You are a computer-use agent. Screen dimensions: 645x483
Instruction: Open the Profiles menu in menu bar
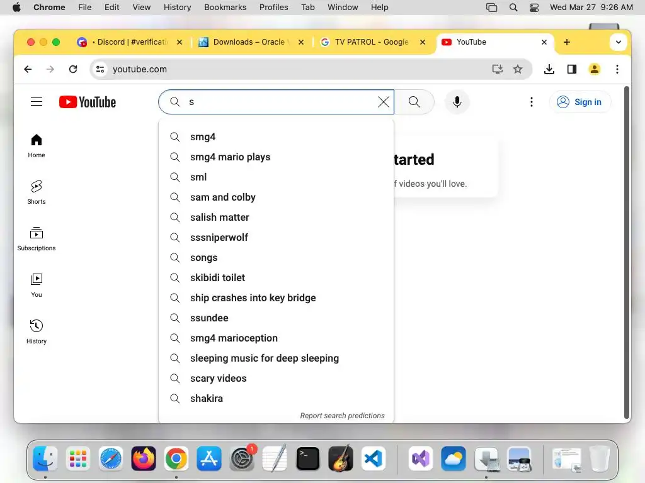click(x=273, y=8)
